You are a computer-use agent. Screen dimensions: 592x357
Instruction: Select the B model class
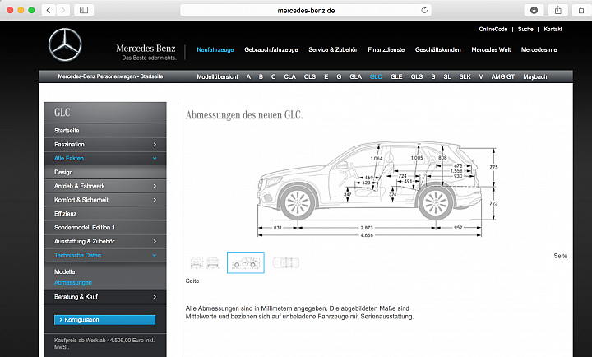(x=261, y=76)
